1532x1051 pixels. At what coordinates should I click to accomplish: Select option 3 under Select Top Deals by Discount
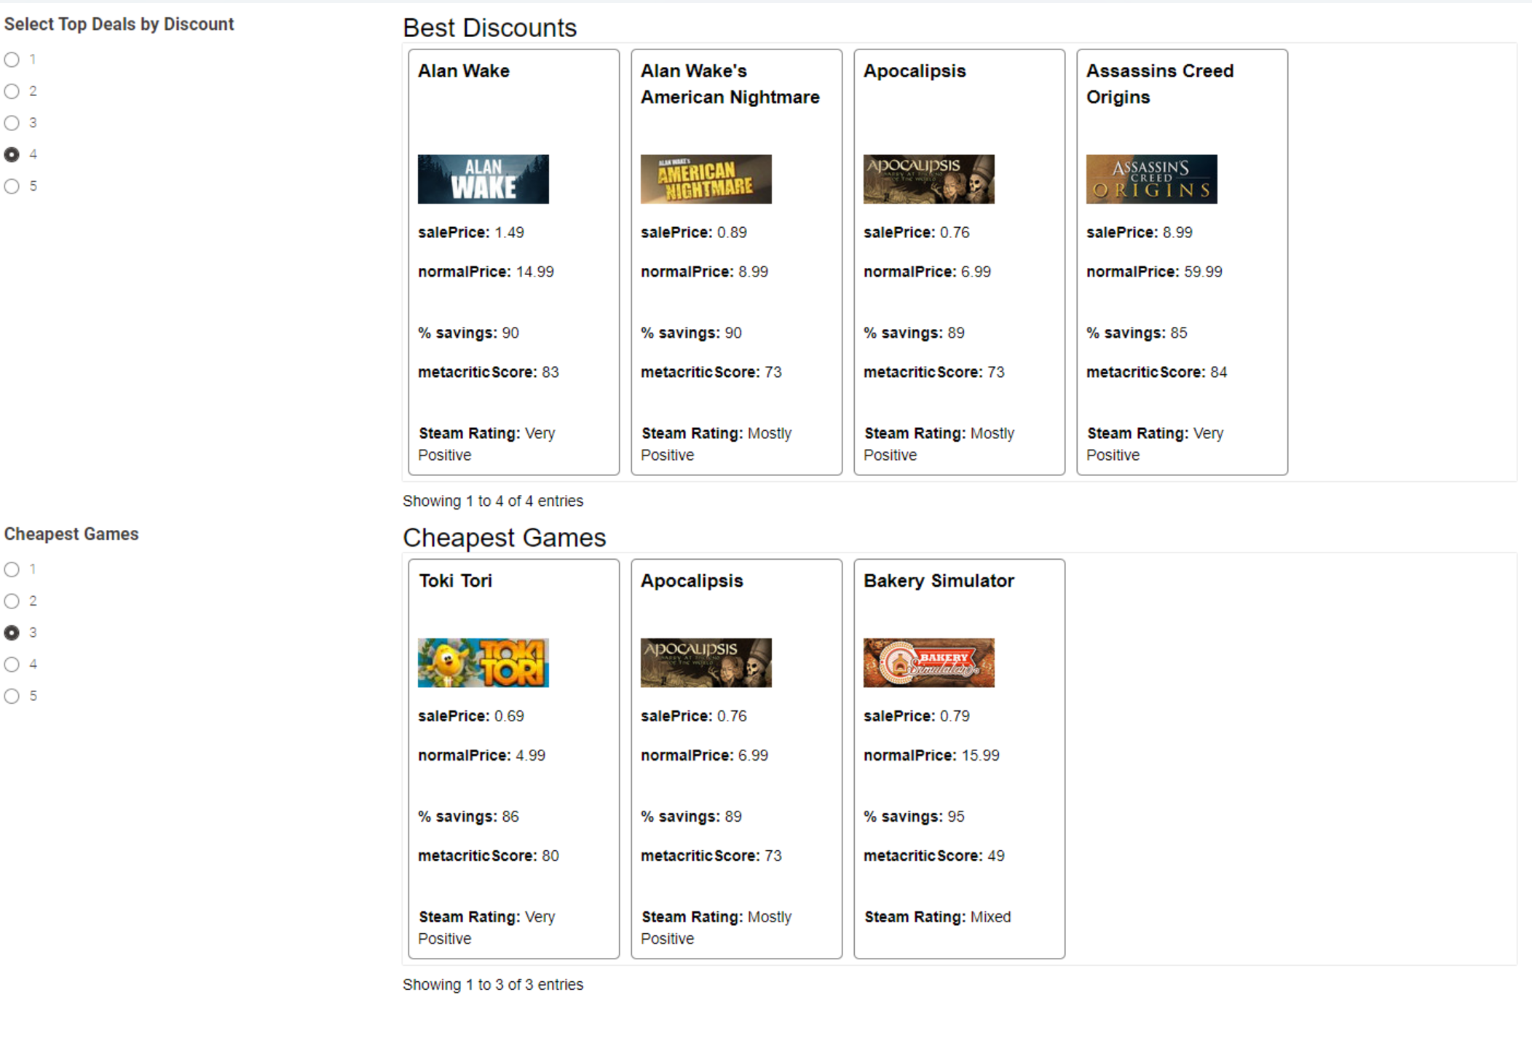click(12, 123)
